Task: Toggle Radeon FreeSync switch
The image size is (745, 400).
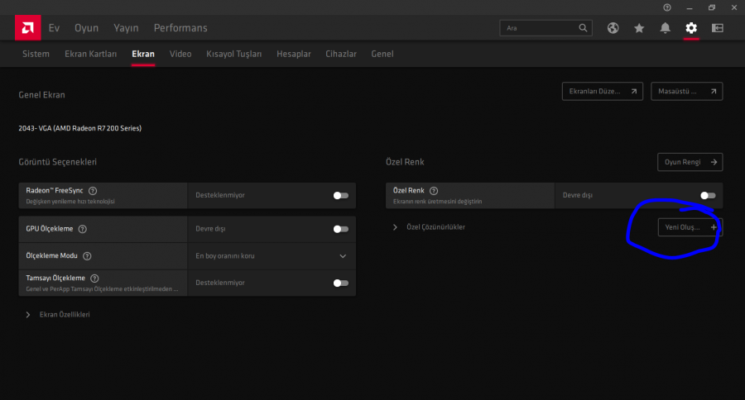Action: click(340, 196)
